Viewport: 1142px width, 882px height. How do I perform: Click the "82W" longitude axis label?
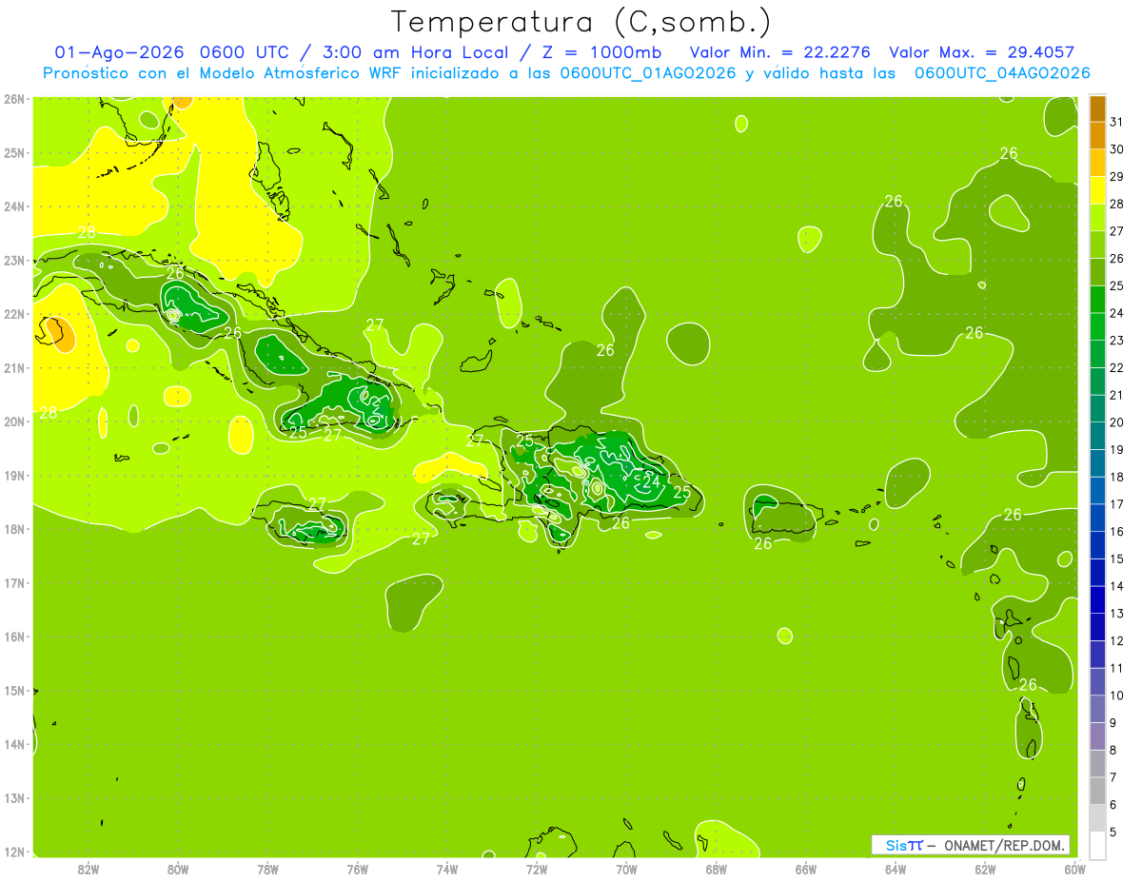click(88, 869)
